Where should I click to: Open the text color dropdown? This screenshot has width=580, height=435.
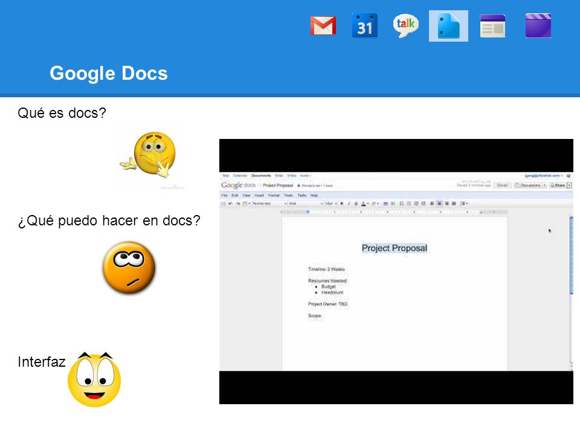click(x=365, y=204)
